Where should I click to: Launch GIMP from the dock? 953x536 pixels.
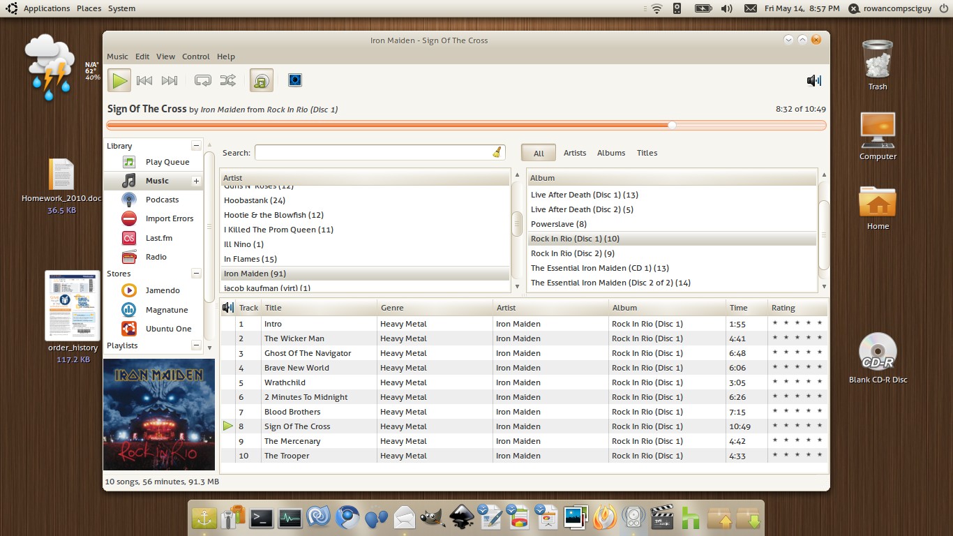[x=433, y=517]
